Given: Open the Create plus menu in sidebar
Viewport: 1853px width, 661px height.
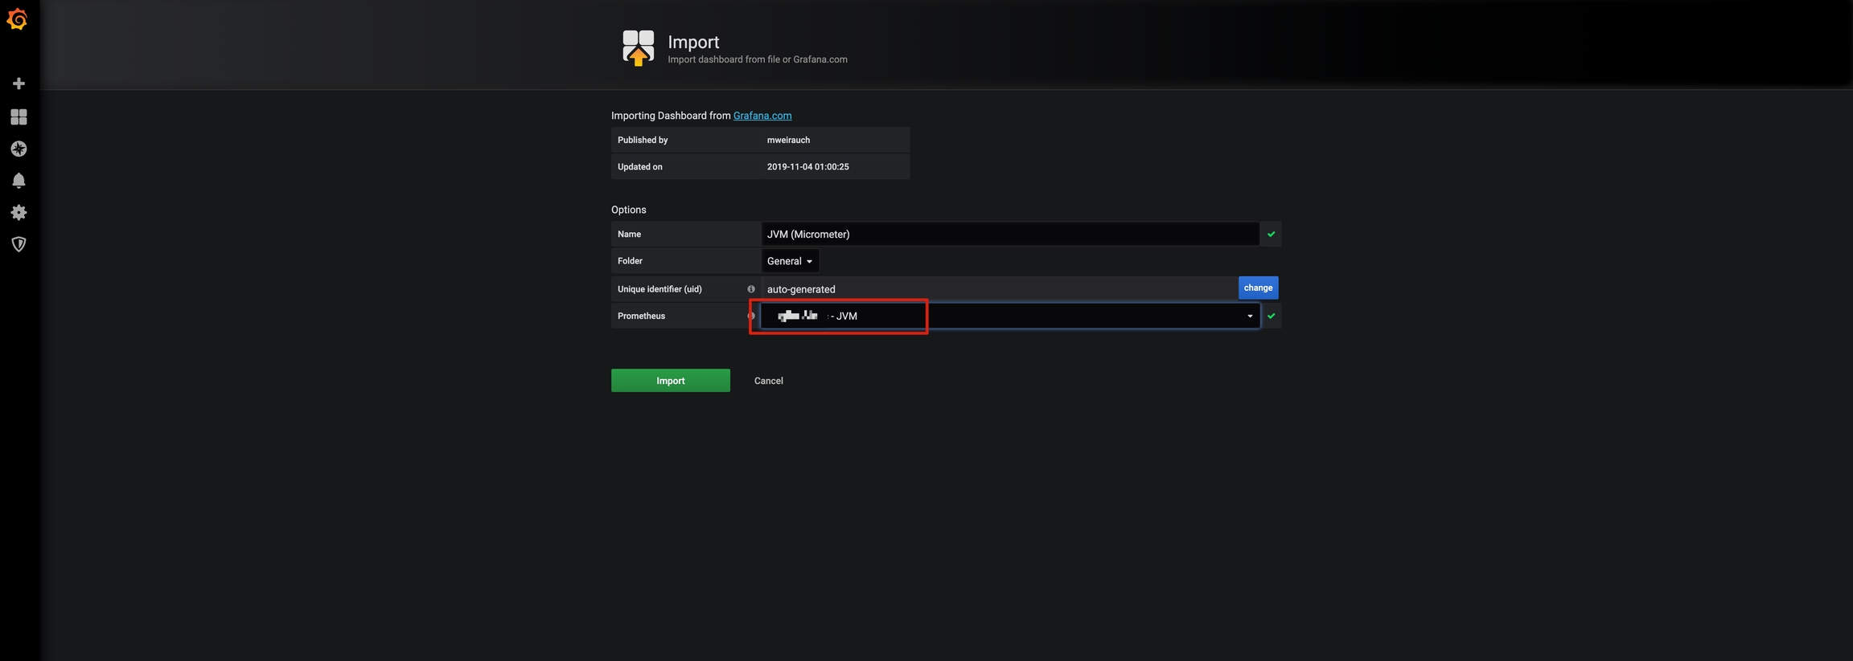Looking at the screenshot, I should click(x=18, y=84).
